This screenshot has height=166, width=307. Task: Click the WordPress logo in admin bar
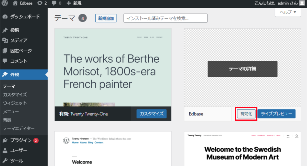click(x=5, y=3)
